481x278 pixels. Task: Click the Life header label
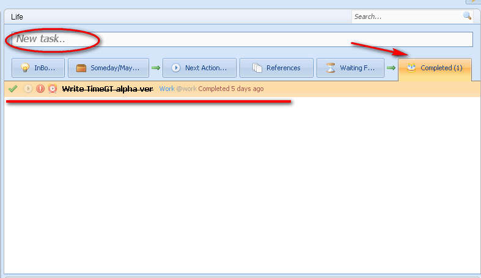pos(17,17)
